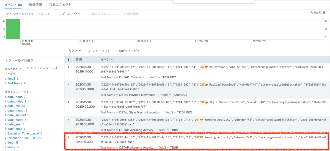Image resolution: width=330 pixels, height=151 pixels.
Task: Click the info 'i' column header
Action: (68, 59)
